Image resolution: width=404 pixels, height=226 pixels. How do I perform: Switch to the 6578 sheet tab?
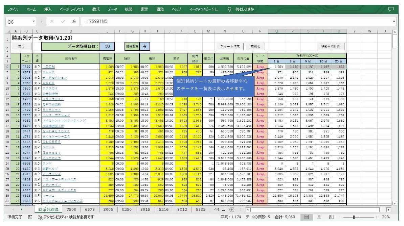(90, 209)
